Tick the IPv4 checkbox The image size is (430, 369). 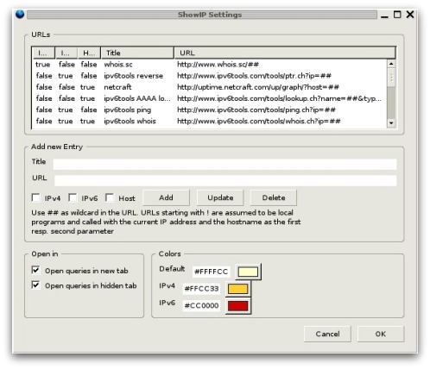(x=35, y=197)
